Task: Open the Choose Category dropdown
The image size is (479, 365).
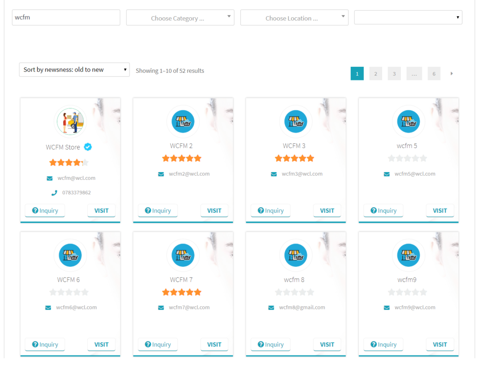Action: point(180,18)
